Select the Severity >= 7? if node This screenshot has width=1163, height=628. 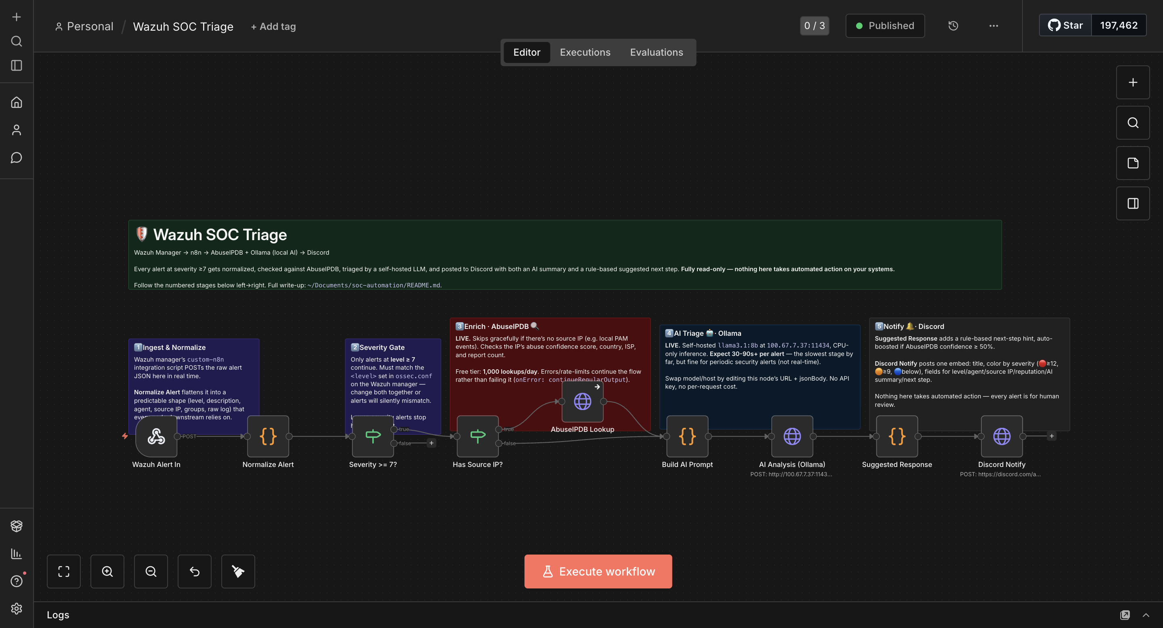click(x=373, y=436)
